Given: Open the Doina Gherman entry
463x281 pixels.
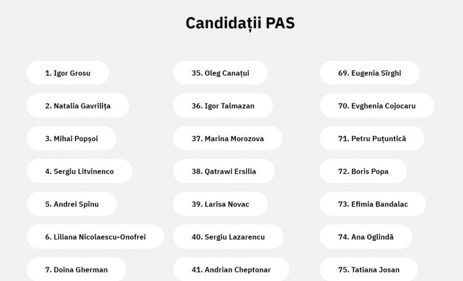Looking at the screenshot, I should pyautogui.click(x=77, y=269).
